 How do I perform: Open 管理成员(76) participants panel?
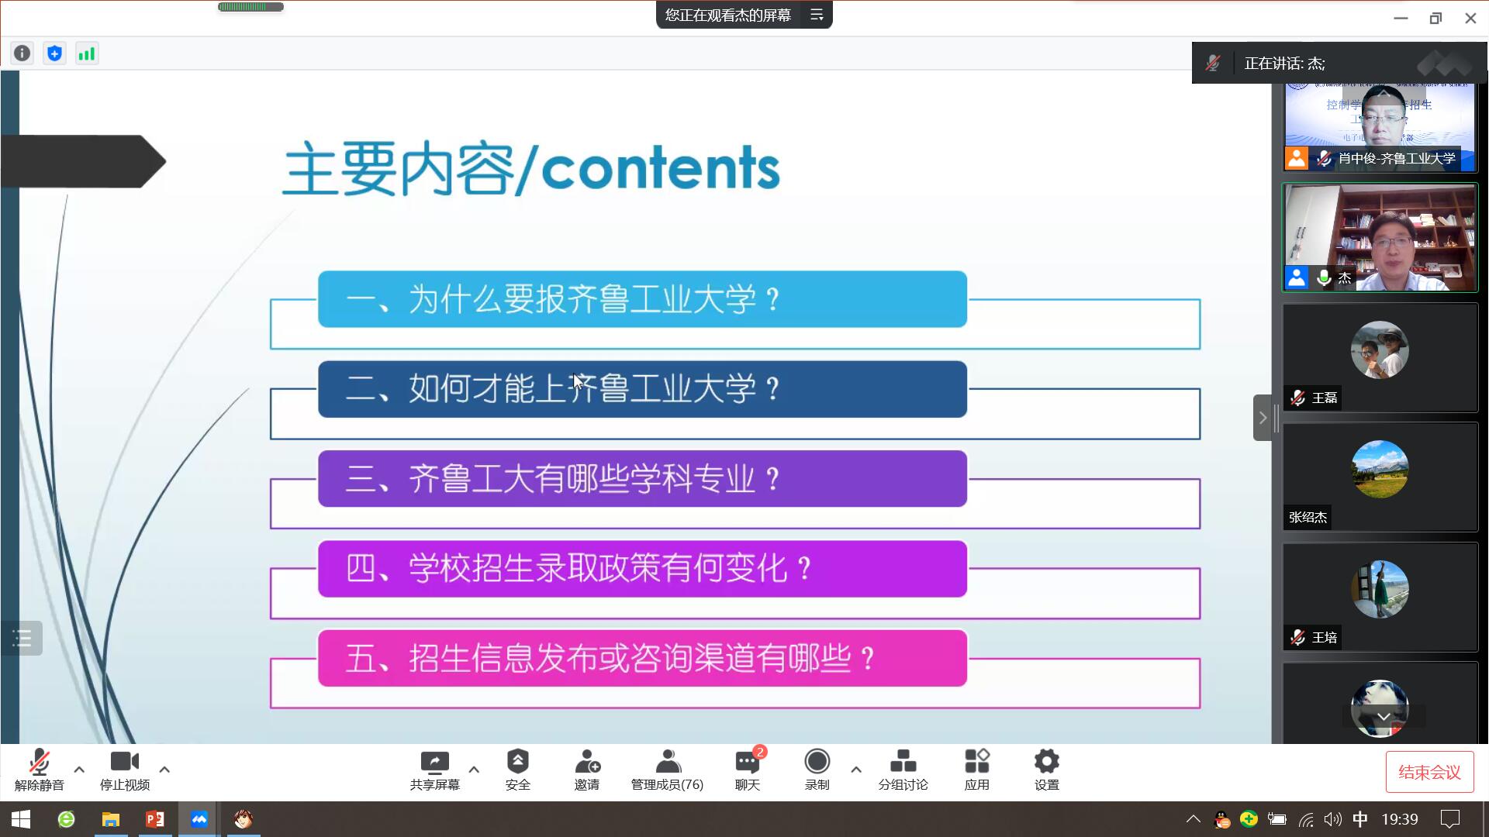[667, 770]
